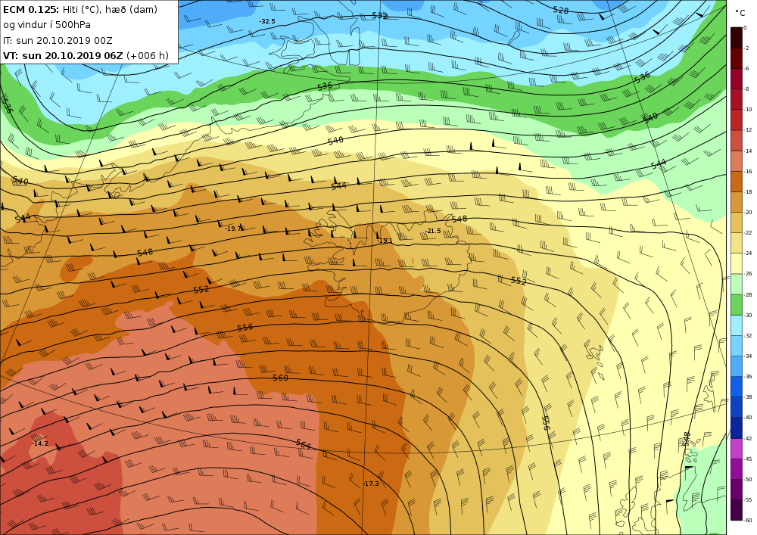Click the °C unit label above the color bar
The height and width of the screenshot is (535, 757).
pos(740,13)
